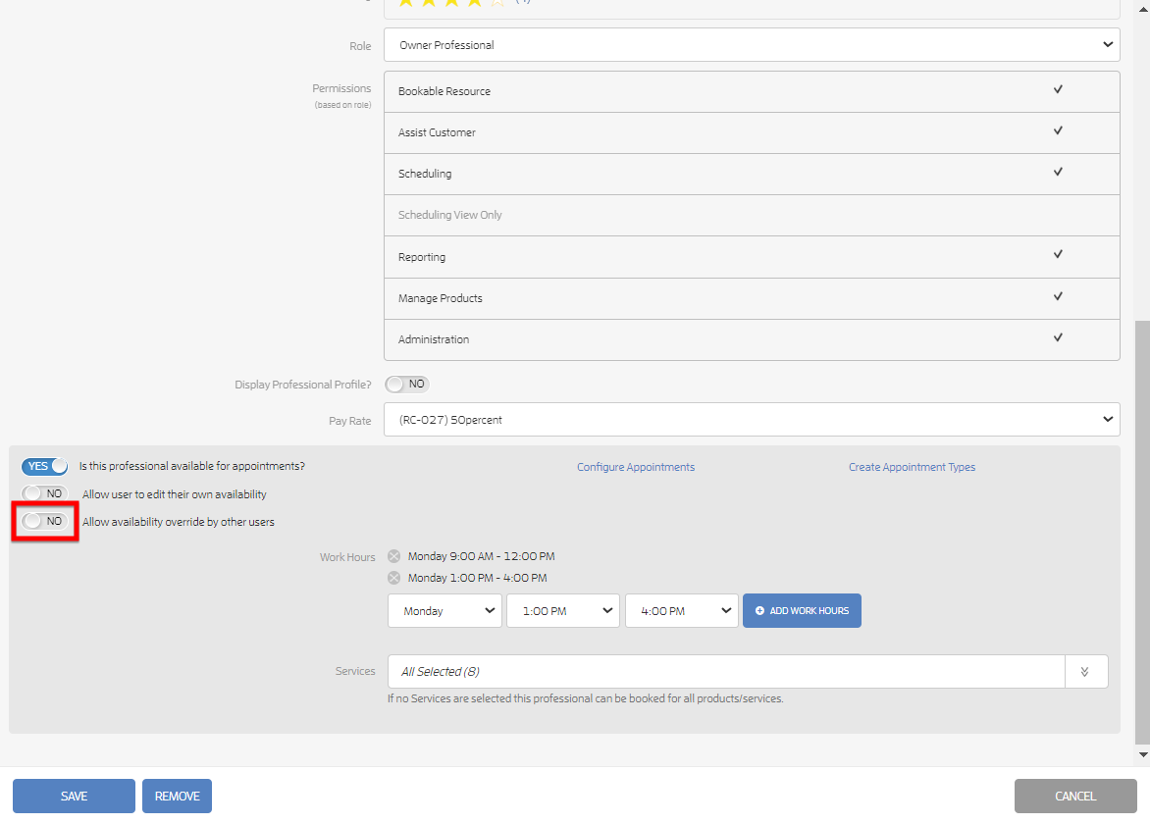Click the Administration permission checkmark
This screenshot has height=824, width=1150.
coord(1058,337)
